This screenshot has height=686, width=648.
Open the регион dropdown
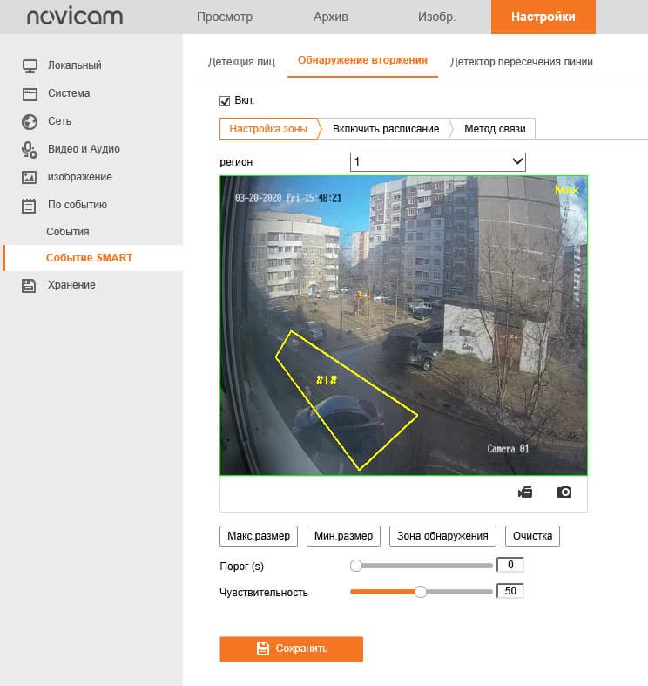point(438,162)
